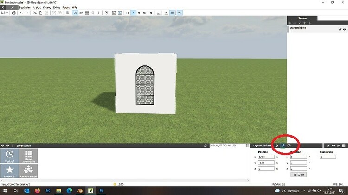Remove layer with minus icon in Ebenen
This screenshot has width=348, height=195.
pyautogui.click(x=295, y=23)
